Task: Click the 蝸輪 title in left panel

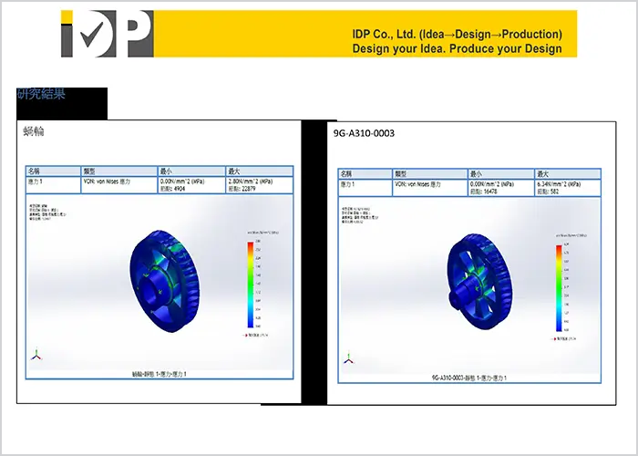Action: pyautogui.click(x=34, y=132)
